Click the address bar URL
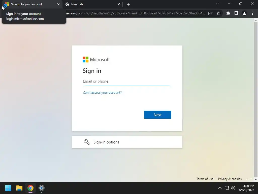Screen dimensions: 258x194 (136, 13)
